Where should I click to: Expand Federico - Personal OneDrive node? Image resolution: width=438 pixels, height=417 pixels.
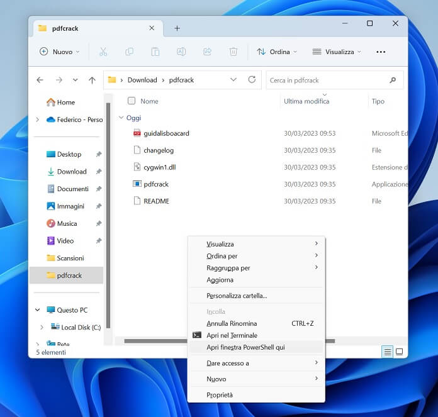click(37, 120)
